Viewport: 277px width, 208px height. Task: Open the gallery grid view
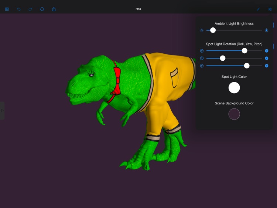(x=7, y=9)
